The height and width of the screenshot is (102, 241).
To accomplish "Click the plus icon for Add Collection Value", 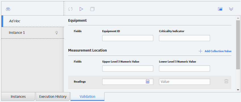I will 200,51.
